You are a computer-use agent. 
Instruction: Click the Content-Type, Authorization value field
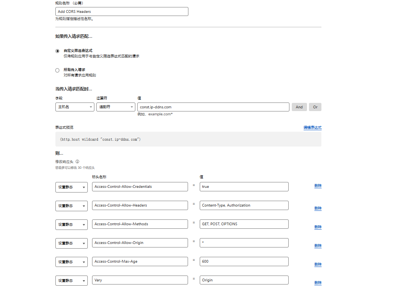click(x=244, y=205)
